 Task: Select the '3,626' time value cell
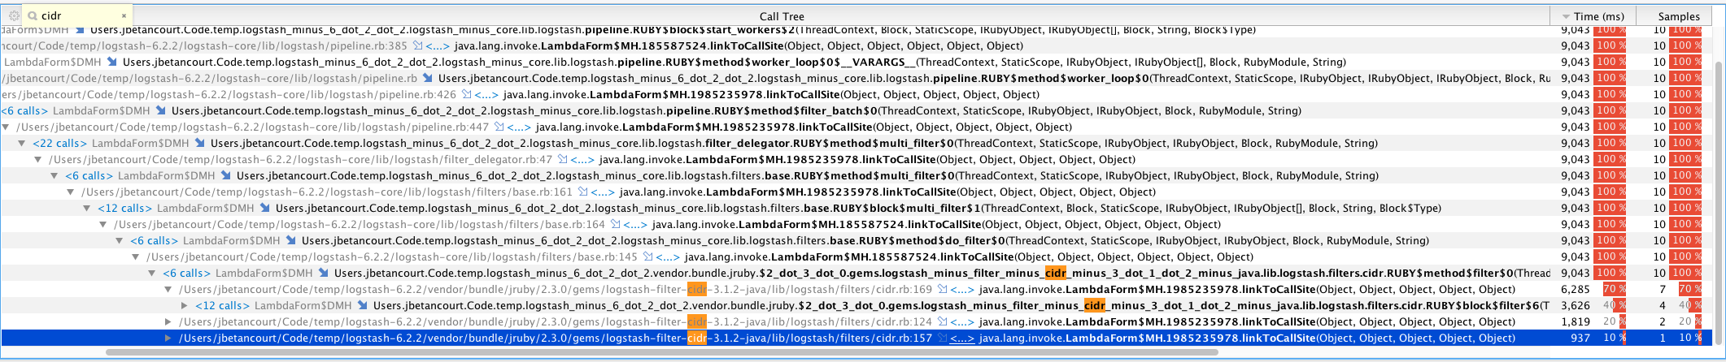tap(1575, 306)
